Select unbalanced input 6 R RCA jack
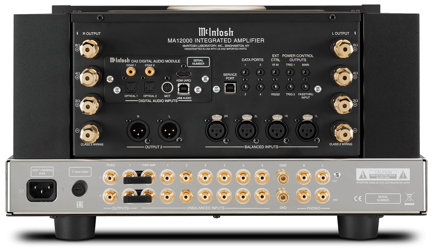 coord(261,196)
